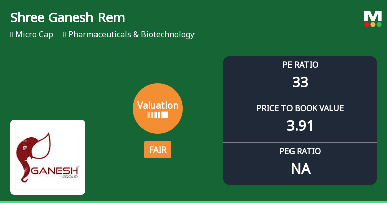Click the PEG ratio value NA

[x=300, y=169]
